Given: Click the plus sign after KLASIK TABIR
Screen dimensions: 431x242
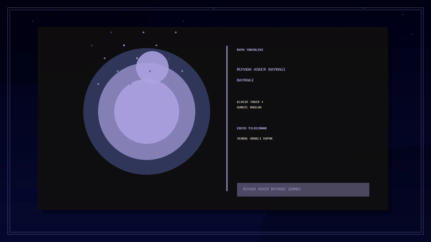Looking at the screenshot, I should click(262, 102).
